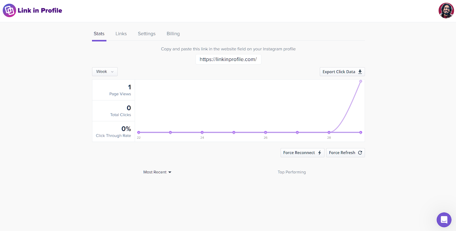Click the peak data point on the chart
Image resolution: width=456 pixels, height=231 pixels.
[x=361, y=81]
